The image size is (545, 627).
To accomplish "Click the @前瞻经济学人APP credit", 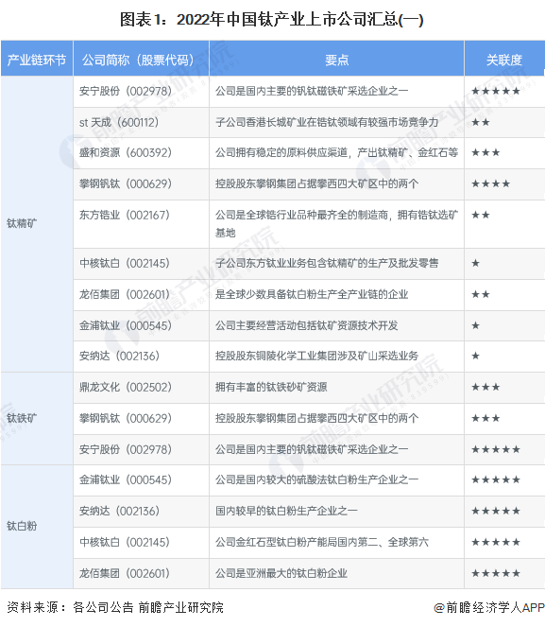I will coord(489,608).
